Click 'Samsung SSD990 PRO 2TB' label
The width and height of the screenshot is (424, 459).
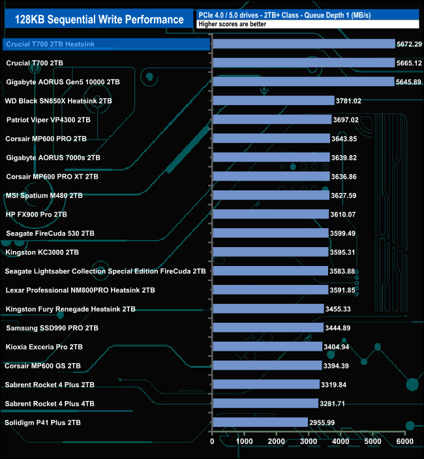tap(52, 328)
